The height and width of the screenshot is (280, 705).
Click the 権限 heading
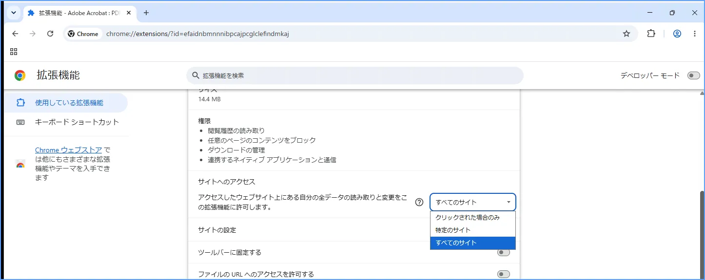pos(204,121)
